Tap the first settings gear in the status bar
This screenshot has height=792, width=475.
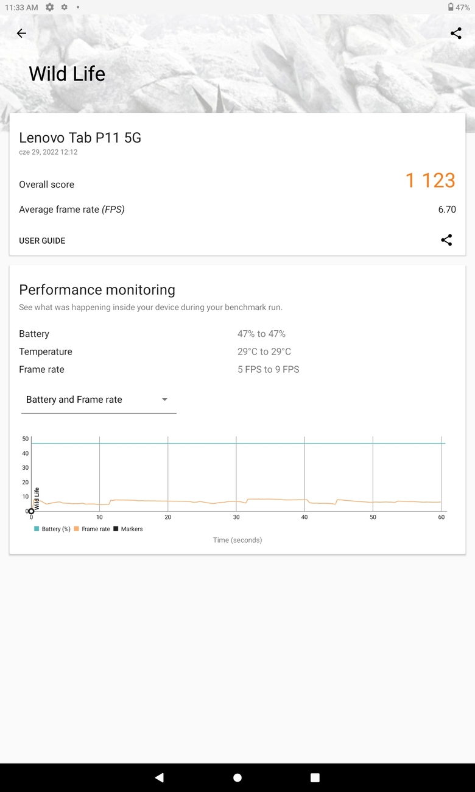tap(50, 7)
